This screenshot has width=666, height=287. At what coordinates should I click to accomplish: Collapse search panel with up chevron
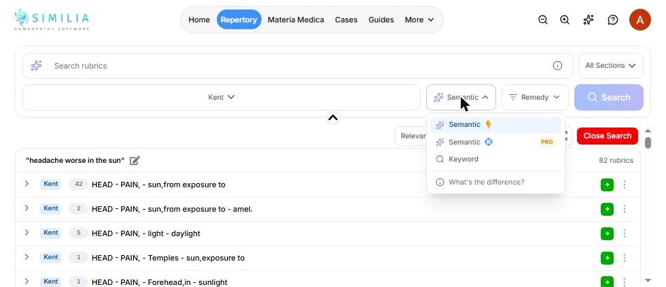(x=333, y=118)
